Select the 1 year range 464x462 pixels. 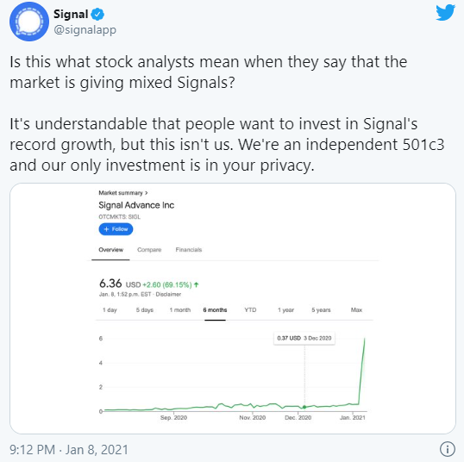click(285, 310)
